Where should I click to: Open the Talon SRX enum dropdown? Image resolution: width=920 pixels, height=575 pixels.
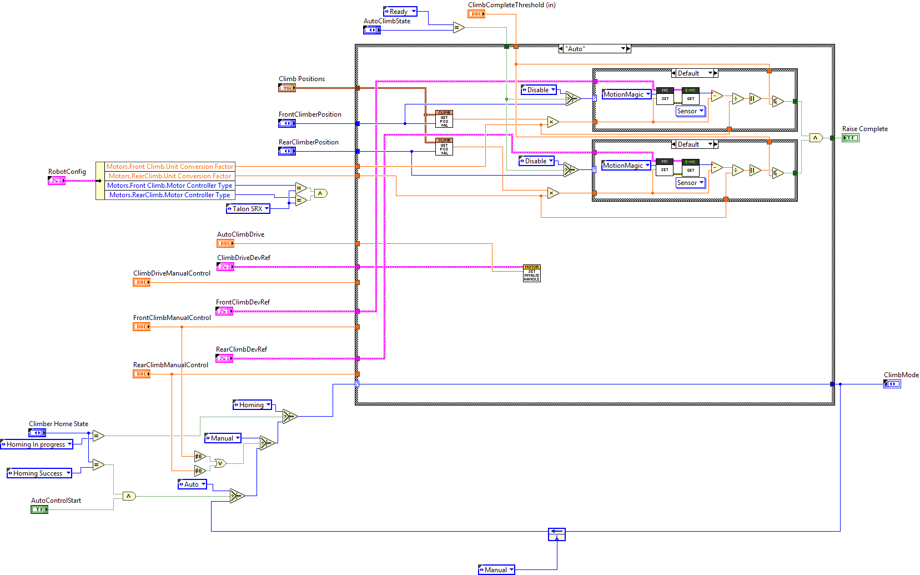tap(266, 208)
